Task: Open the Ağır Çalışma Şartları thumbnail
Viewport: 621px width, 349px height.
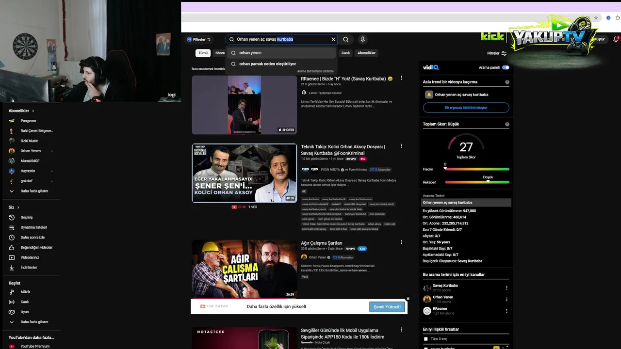Action: [x=244, y=269]
